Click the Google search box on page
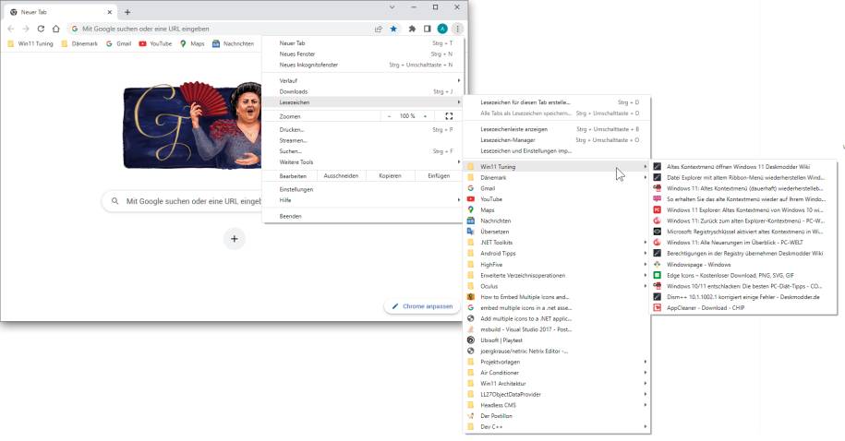The image size is (845, 441). (182, 201)
